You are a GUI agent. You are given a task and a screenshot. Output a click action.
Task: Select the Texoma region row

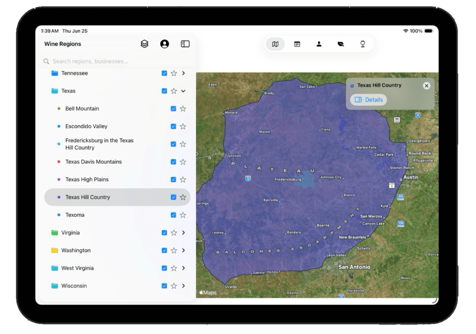[x=117, y=215]
